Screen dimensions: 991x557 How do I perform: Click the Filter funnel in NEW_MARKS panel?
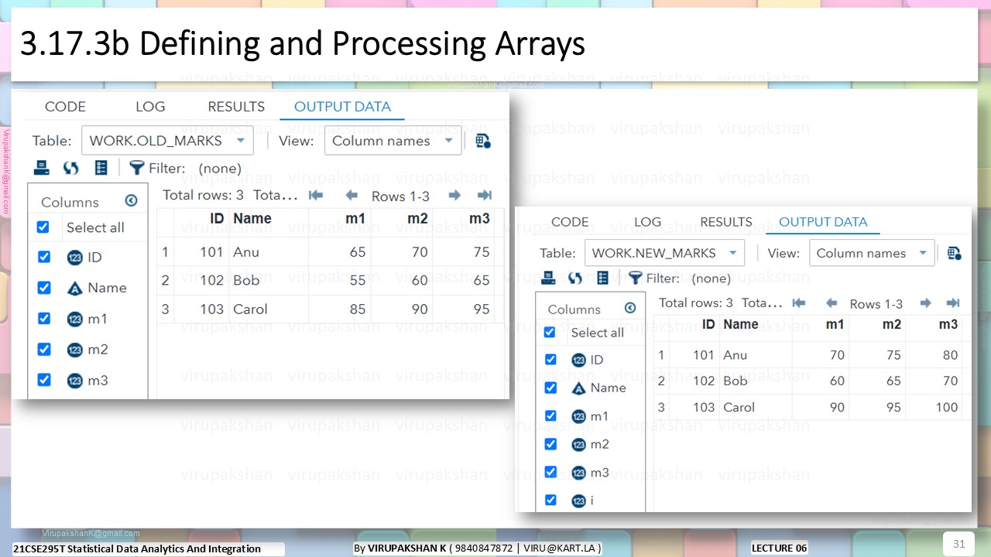(x=636, y=278)
